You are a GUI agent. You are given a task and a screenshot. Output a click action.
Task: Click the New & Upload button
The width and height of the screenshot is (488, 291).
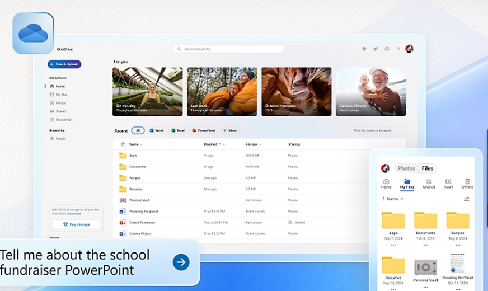(x=64, y=64)
